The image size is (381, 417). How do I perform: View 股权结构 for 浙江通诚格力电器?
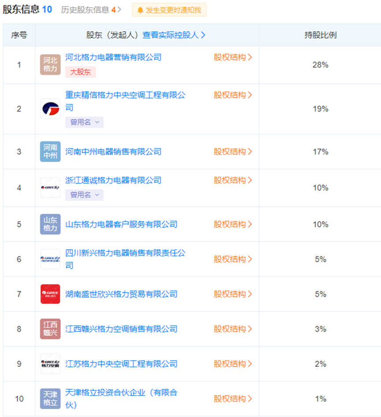[233, 180]
